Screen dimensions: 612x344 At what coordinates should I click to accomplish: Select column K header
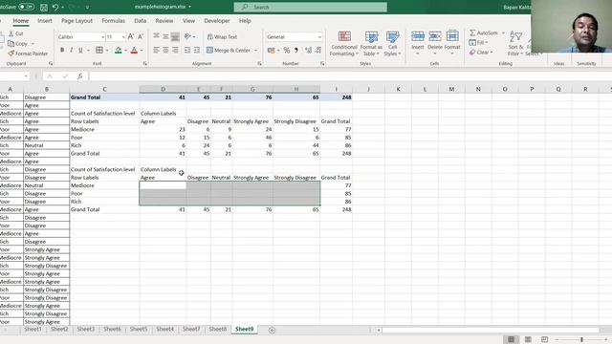click(398, 89)
